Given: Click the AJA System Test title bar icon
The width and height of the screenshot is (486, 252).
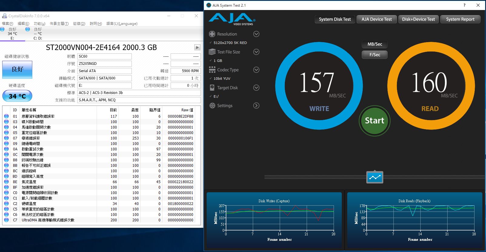Looking at the screenshot, I should [208, 5].
